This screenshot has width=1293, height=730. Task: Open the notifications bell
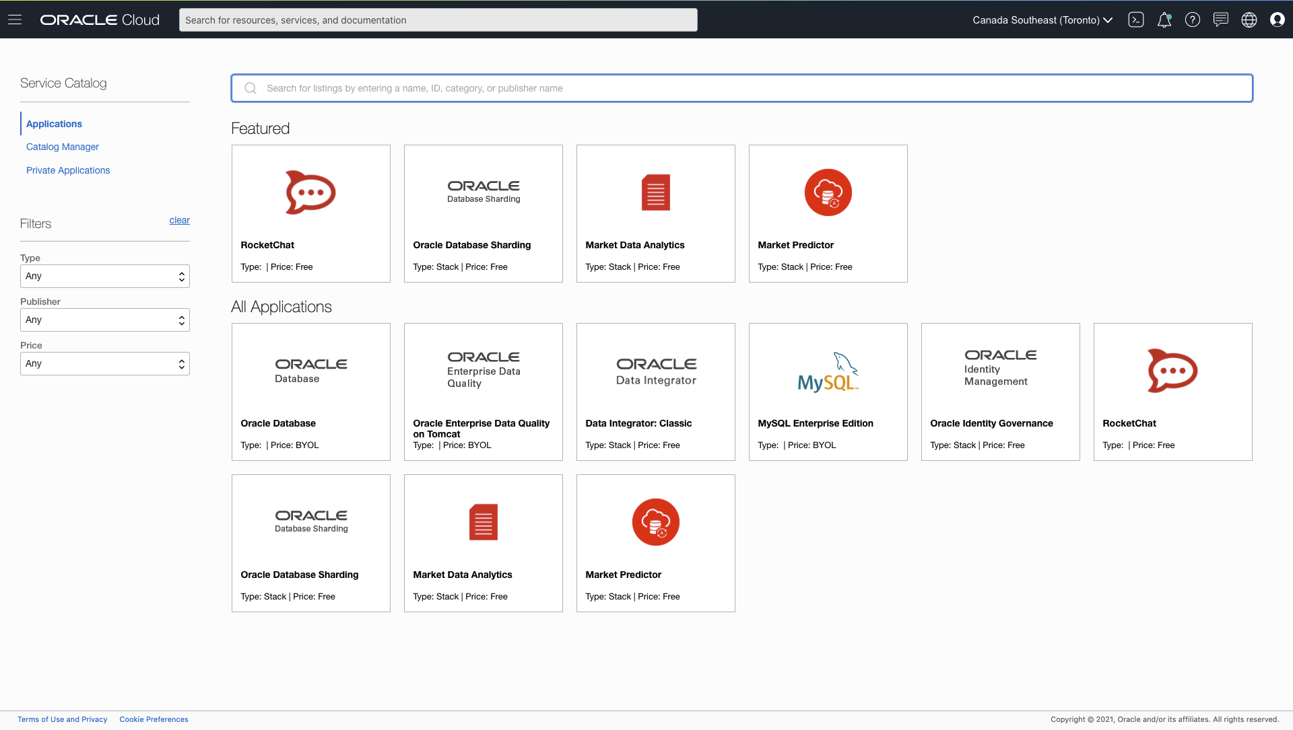coord(1164,20)
